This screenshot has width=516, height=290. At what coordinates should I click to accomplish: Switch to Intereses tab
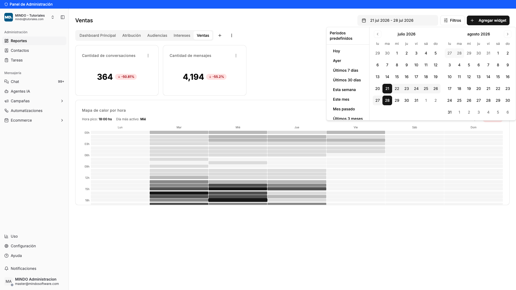[182, 35]
